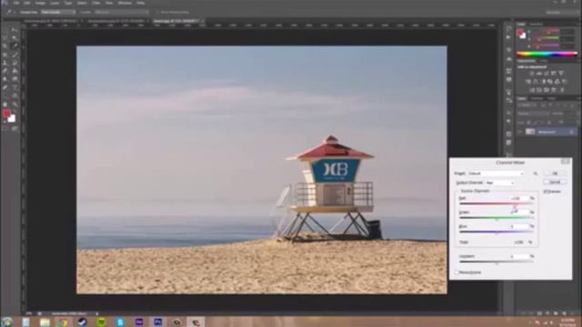Toggle Show Sampling Ring checkbox
Viewport: 582px width, 327px height.
(x=157, y=12)
